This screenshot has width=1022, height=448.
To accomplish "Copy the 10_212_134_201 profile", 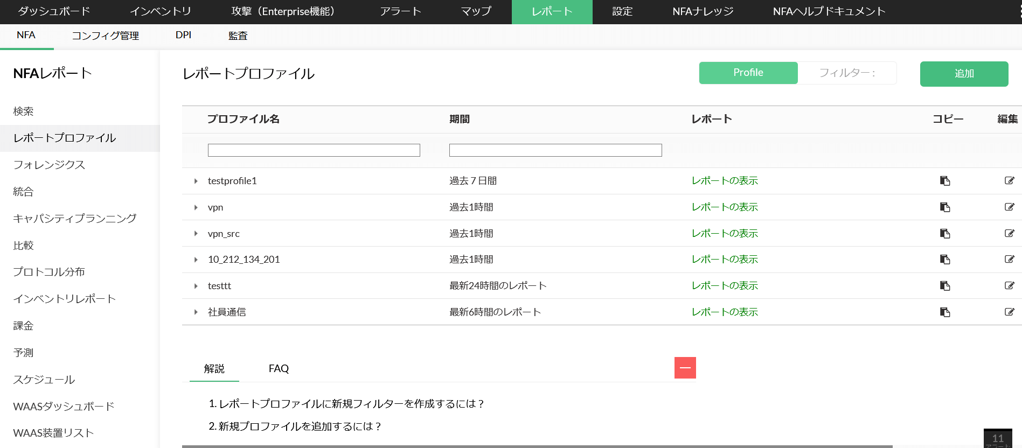I will (x=944, y=260).
